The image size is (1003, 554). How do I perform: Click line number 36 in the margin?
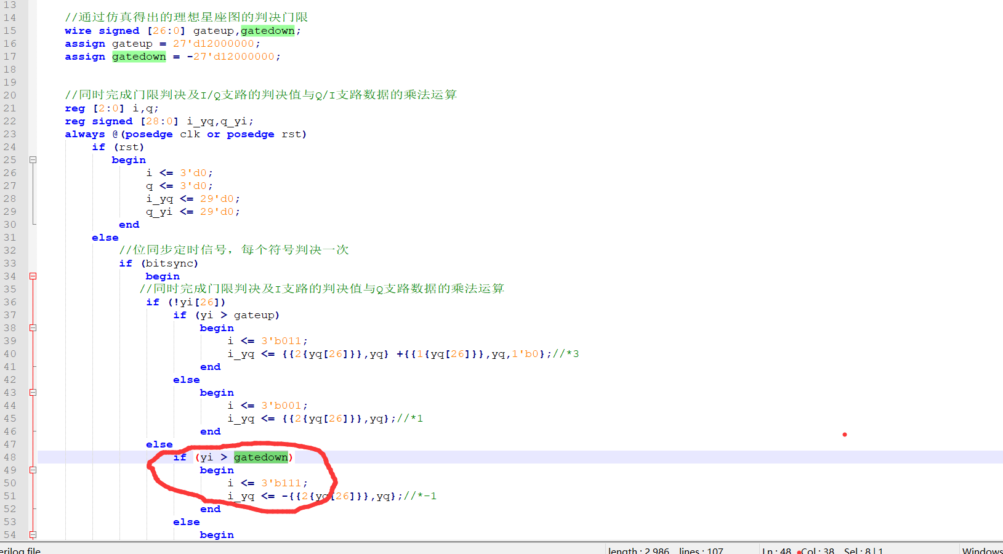[x=10, y=302]
